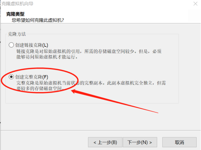
Task: Click the tip of the red arrow annotation
Action: (72, 91)
